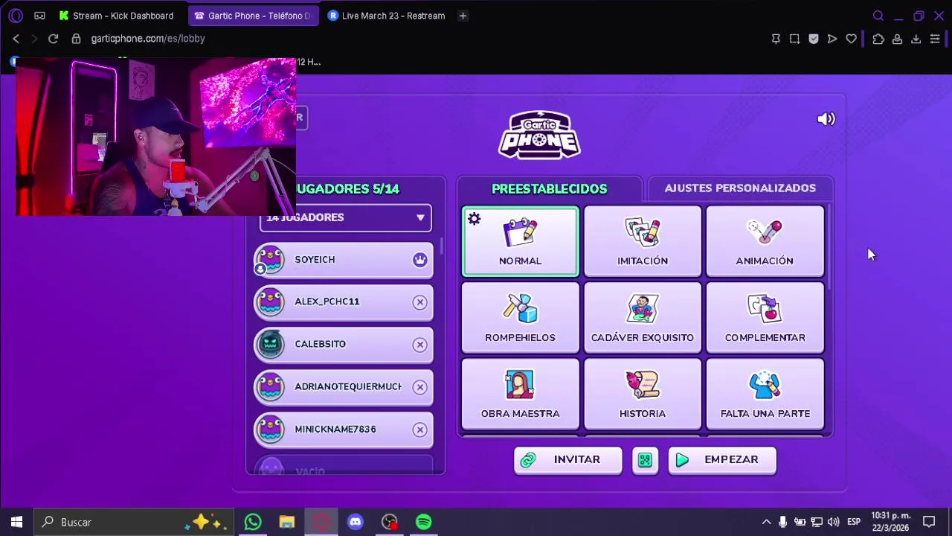Open the tab search magnifier icon
The width and height of the screenshot is (952, 536).
click(878, 16)
